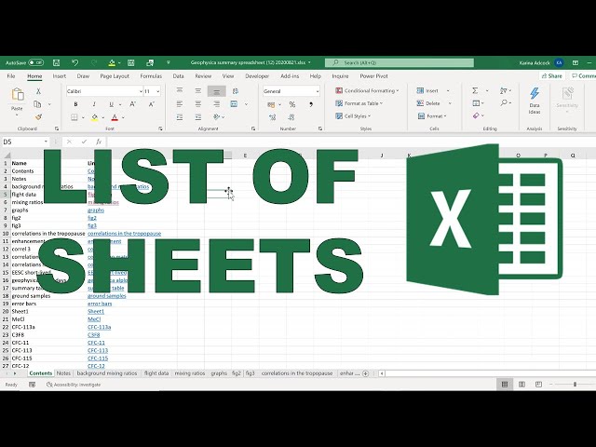Click Decrease Font Size icon
This screenshot has height=447, width=596.
pos(151,104)
